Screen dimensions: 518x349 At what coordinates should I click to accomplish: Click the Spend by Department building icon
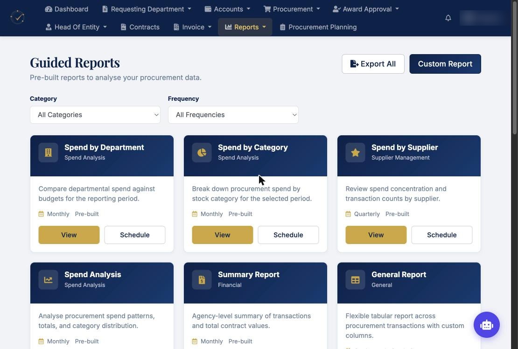click(48, 153)
